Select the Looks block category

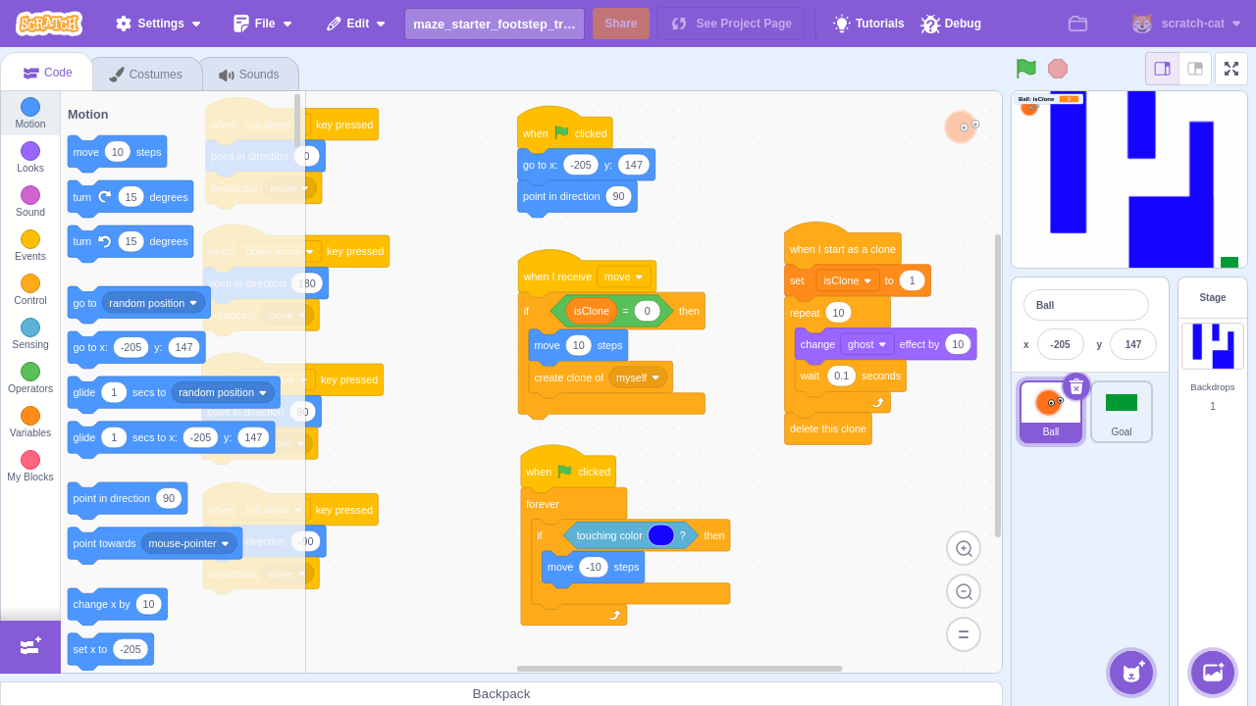tap(30, 158)
